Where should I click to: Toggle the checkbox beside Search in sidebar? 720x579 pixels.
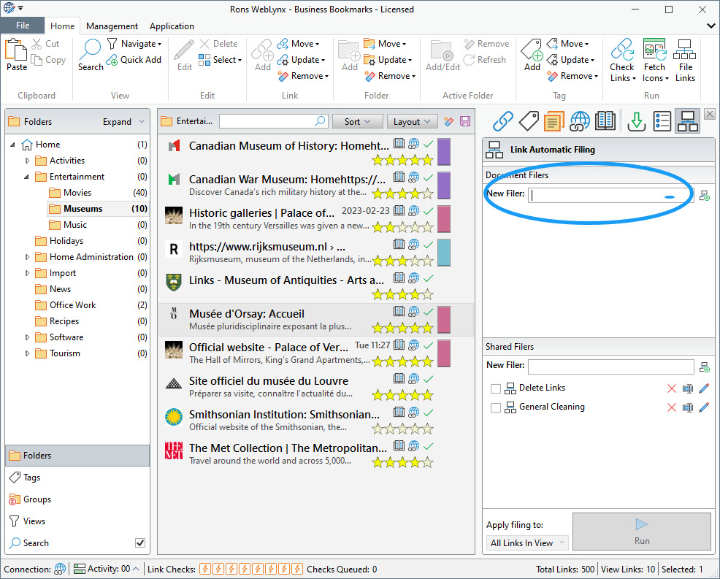tap(140, 542)
